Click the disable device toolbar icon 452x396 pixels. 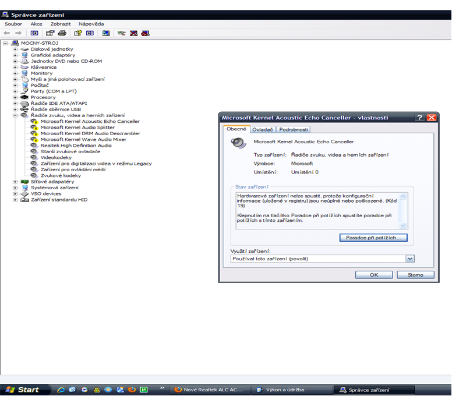144,33
